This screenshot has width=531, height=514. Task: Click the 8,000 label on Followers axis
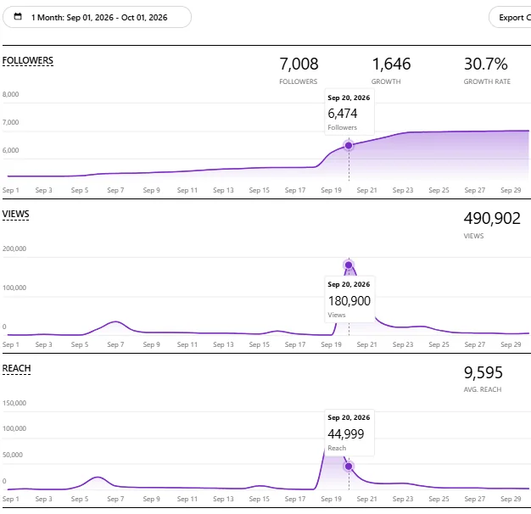(10, 94)
